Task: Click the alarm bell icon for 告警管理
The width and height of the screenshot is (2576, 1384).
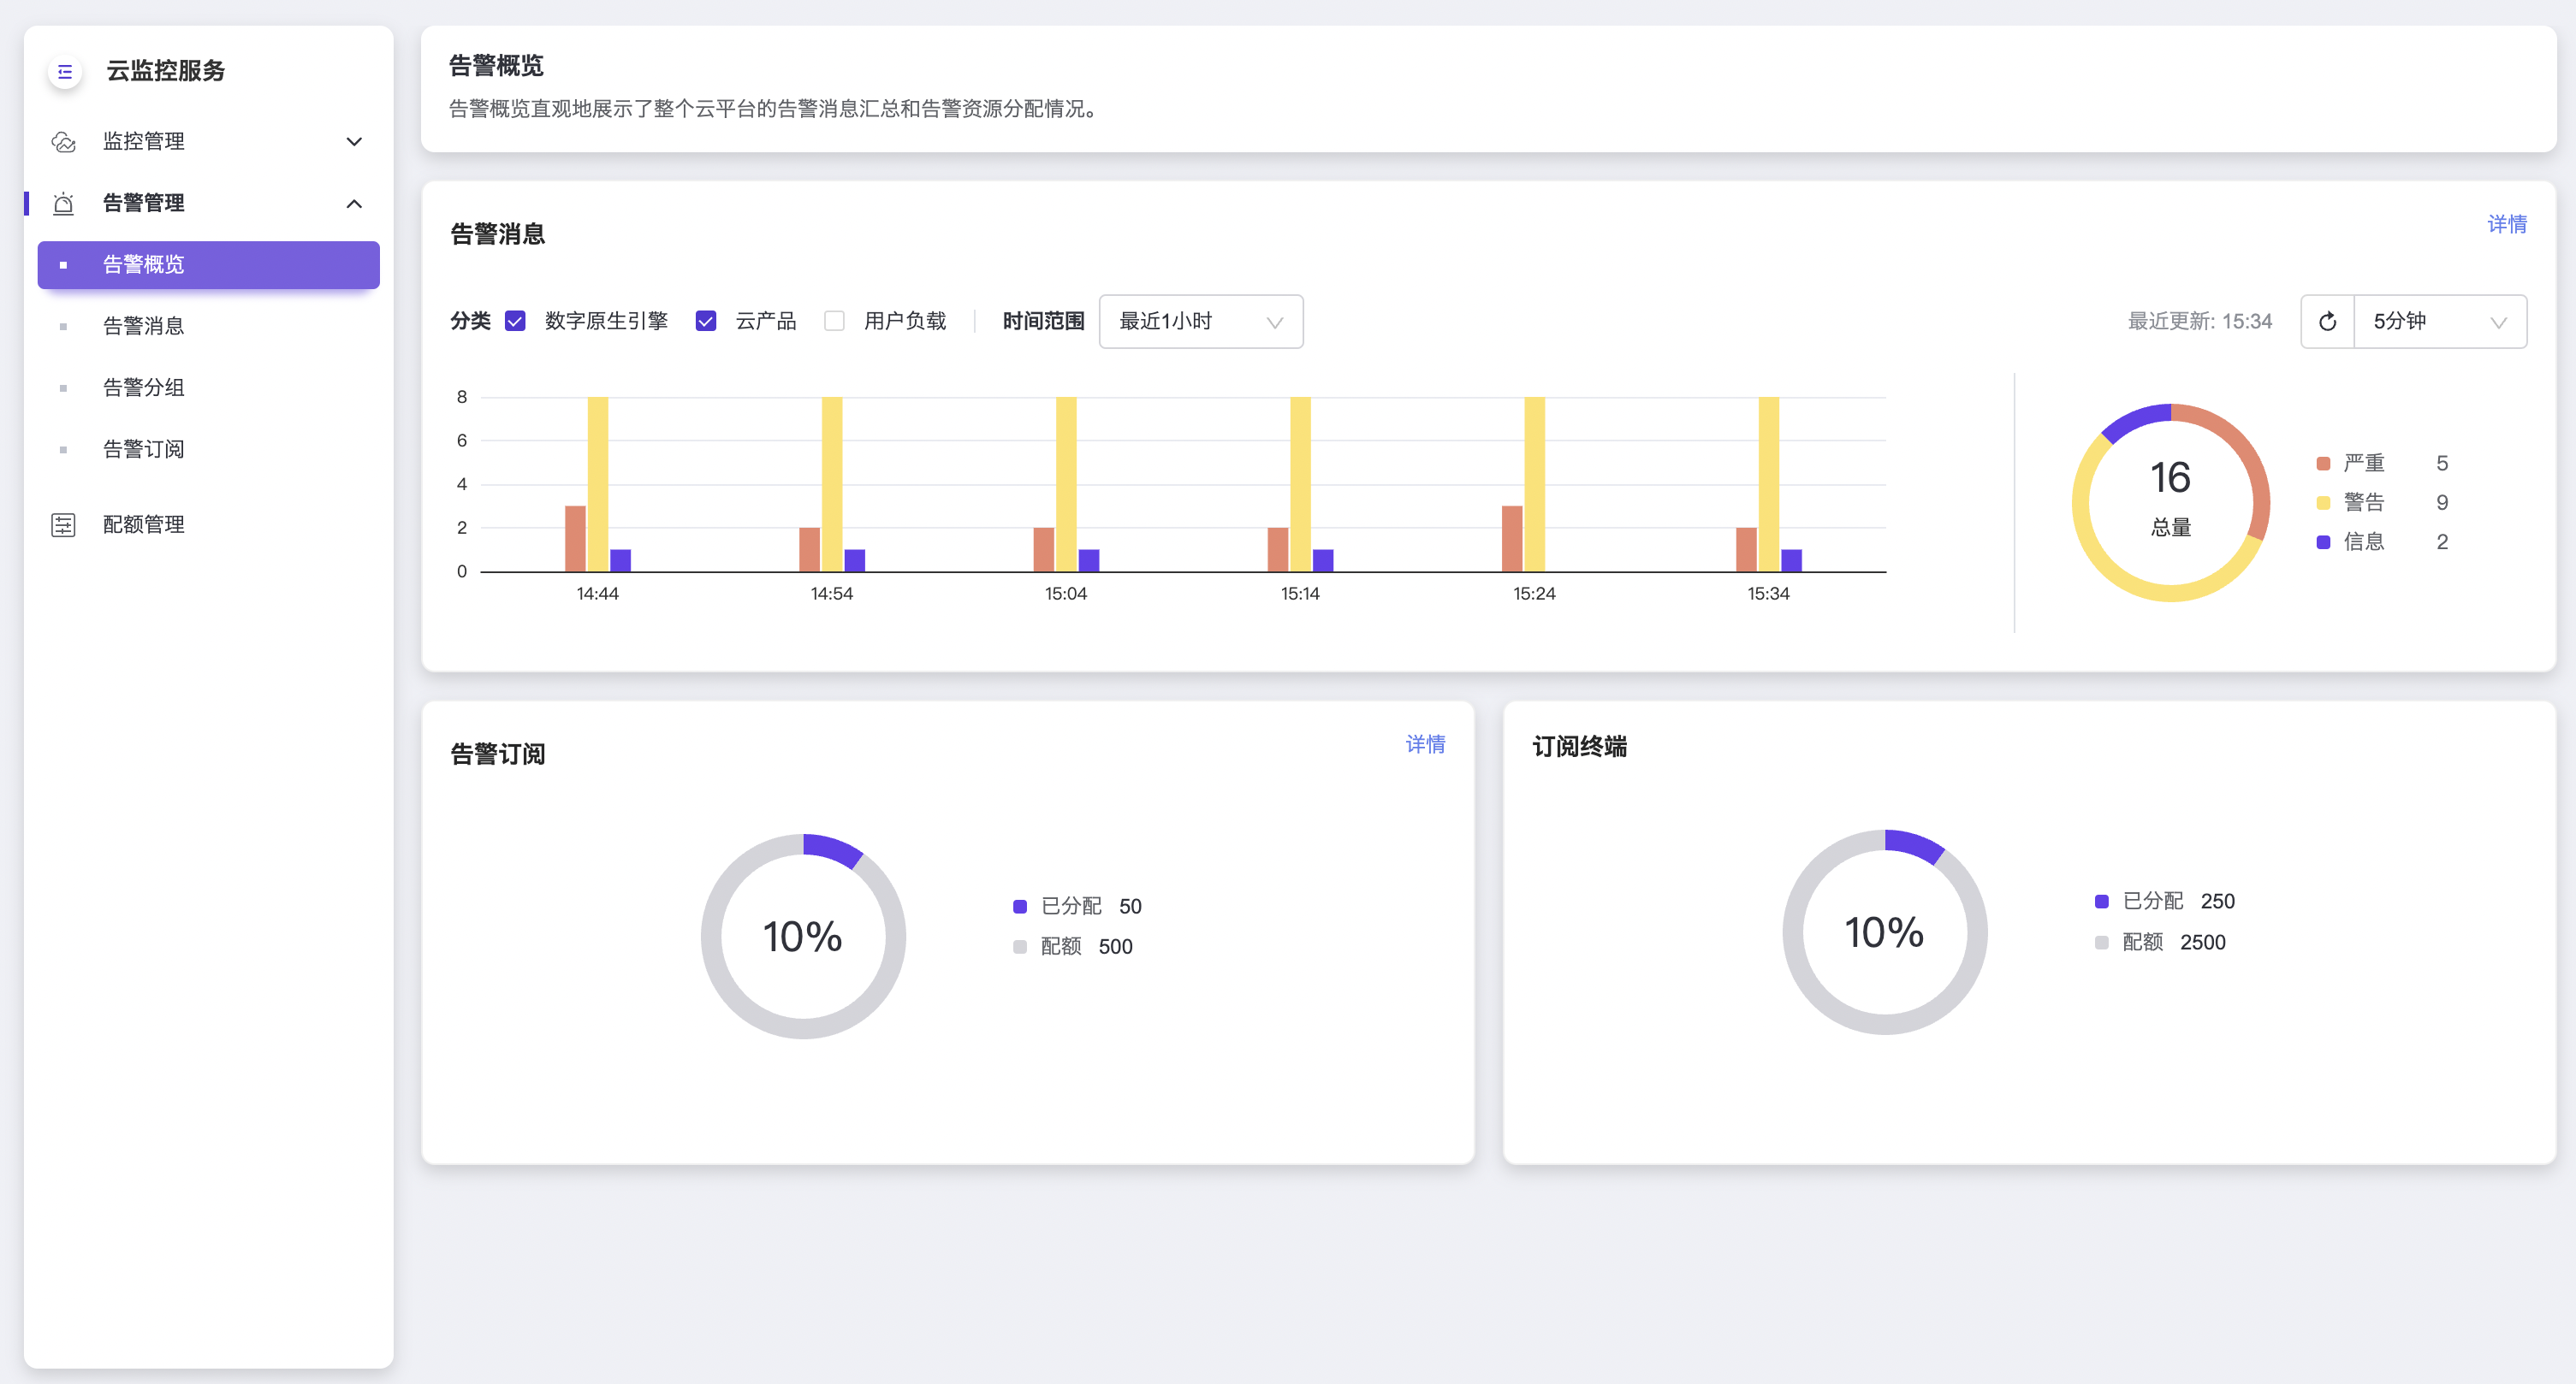Action: 63,204
